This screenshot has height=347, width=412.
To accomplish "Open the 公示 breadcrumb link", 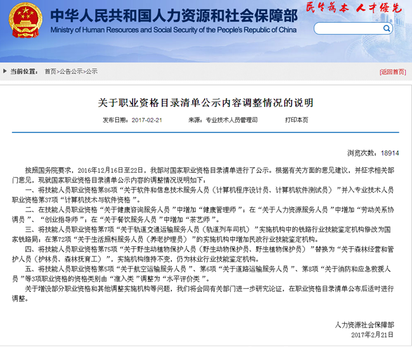I will [x=92, y=72].
